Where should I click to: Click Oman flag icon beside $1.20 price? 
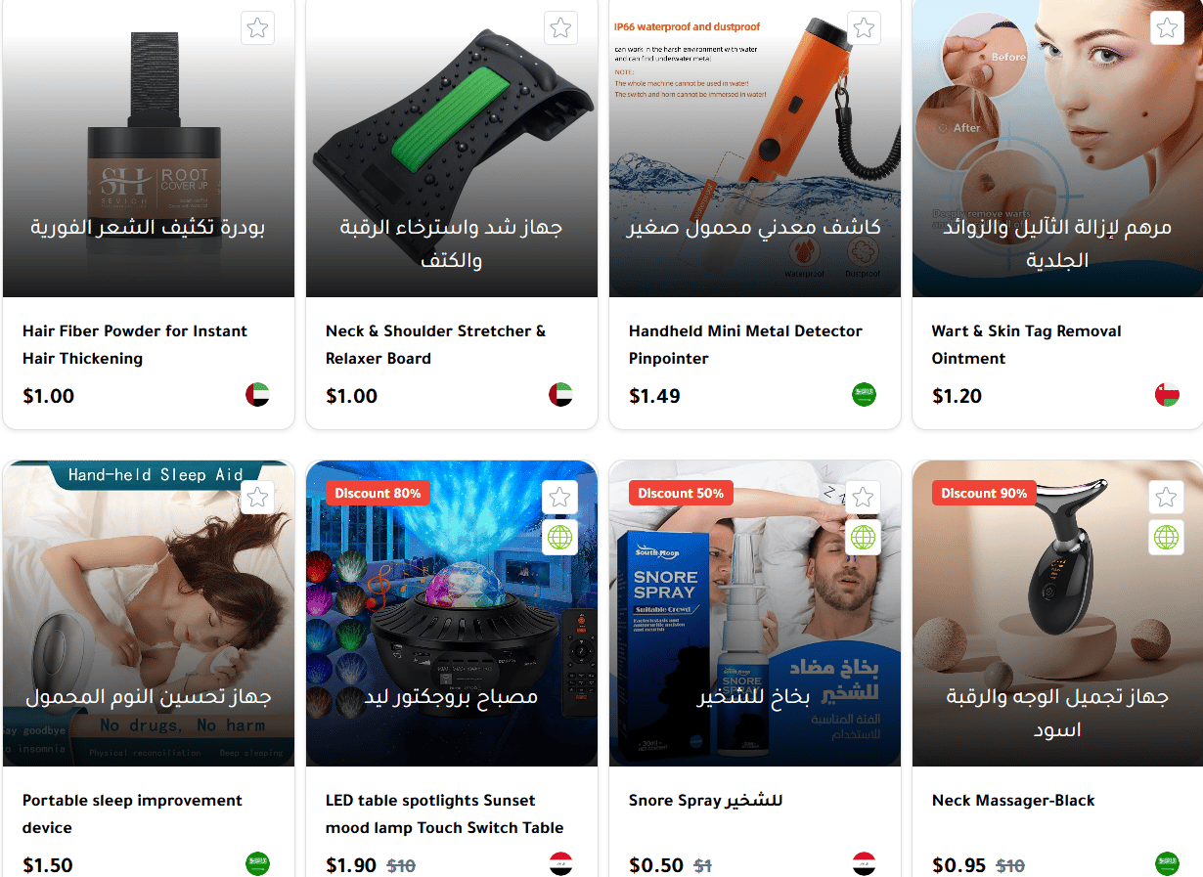point(1167,395)
